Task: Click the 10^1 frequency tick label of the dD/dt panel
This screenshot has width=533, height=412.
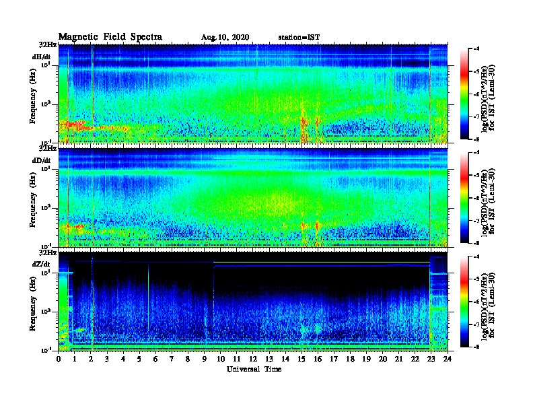Action: (46, 169)
